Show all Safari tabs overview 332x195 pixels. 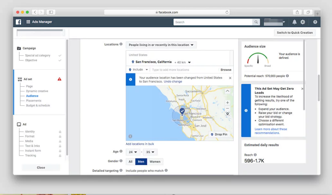point(308,12)
